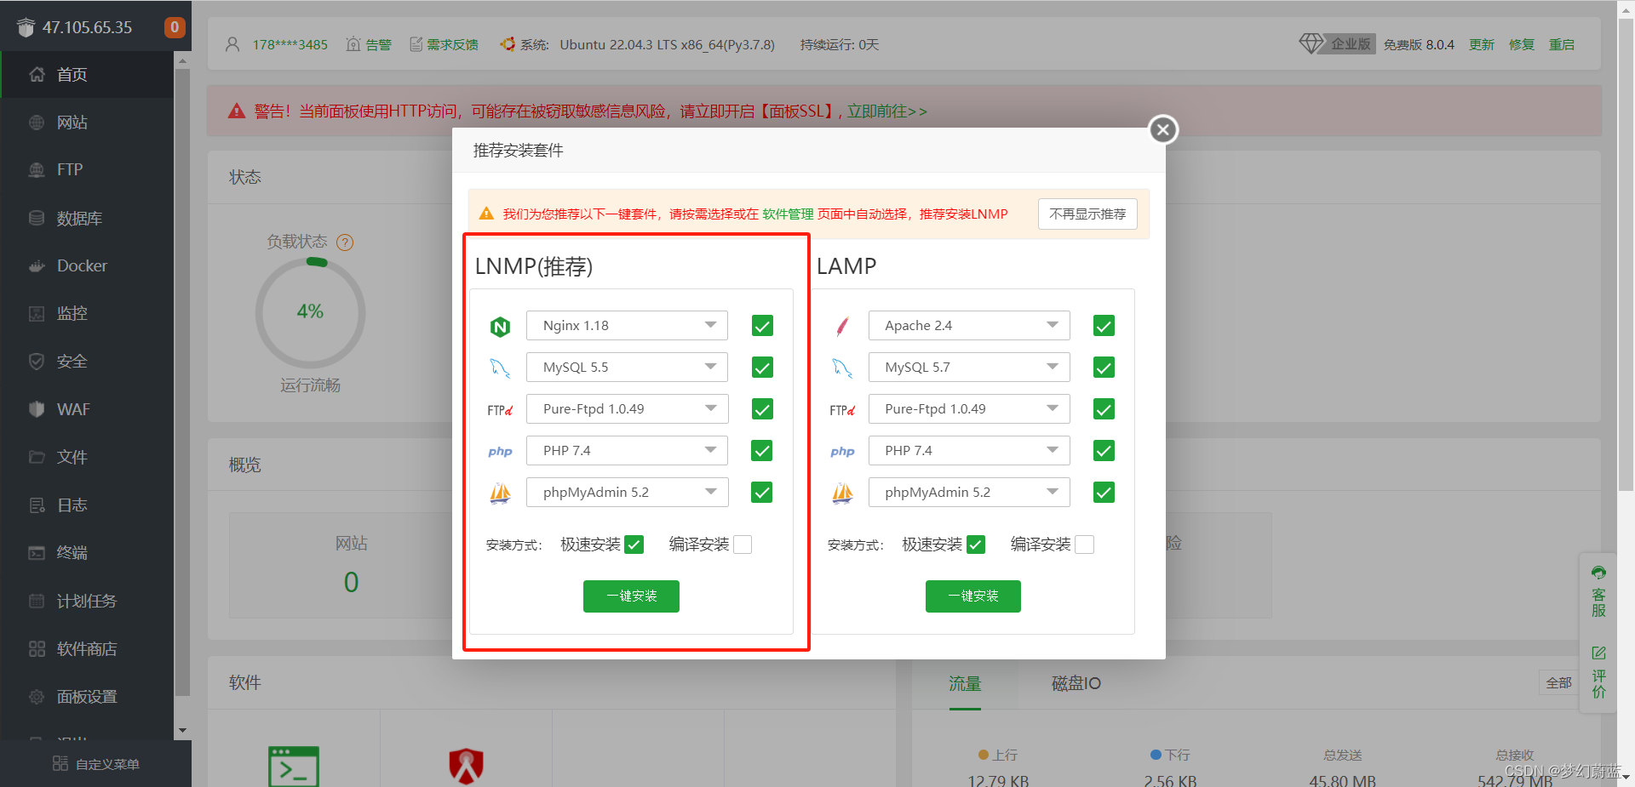Open the 首页 sidebar menu item
Image resolution: width=1635 pixels, height=787 pixels.
[x=87, y=74]
